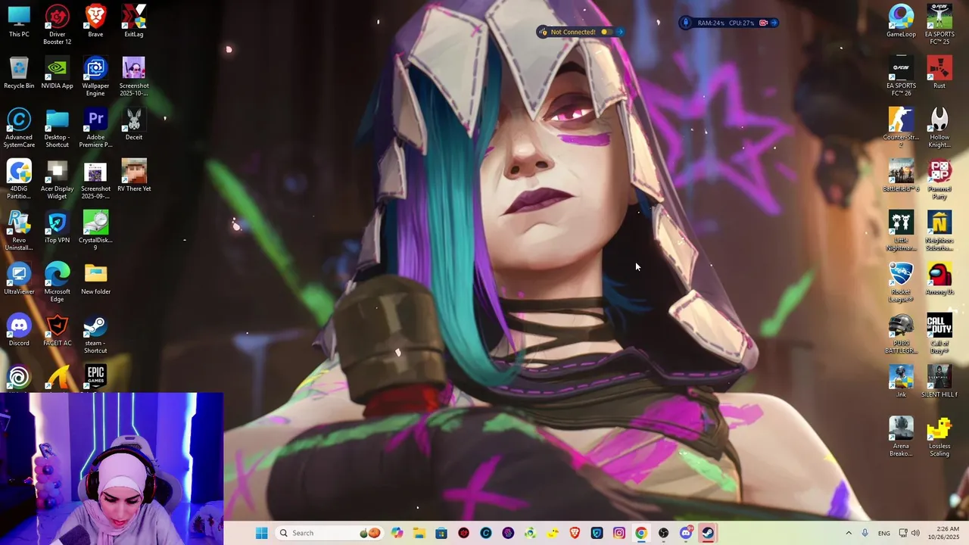Open the UltraViewer desktop shortcut
Image resolution: width=969 pixels, height=545 pixels.
click(x=19, y=279)
